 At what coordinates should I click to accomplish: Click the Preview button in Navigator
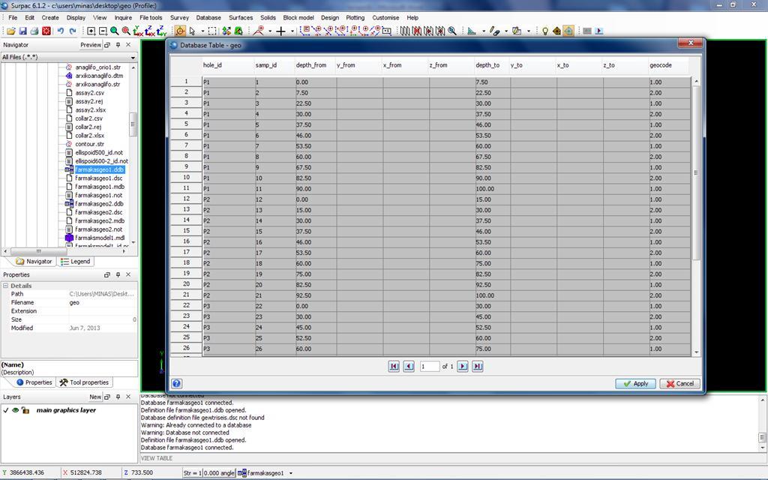click(x=91, y=44)
